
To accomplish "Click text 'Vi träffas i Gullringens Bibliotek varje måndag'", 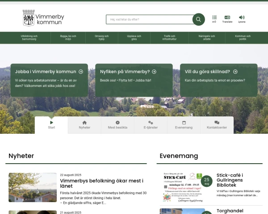I will coord(239,193).
